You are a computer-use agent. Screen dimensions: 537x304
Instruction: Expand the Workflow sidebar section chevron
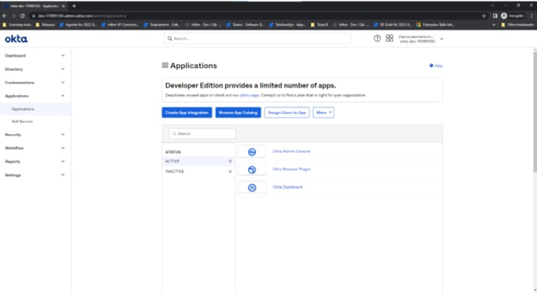(62, 148)
